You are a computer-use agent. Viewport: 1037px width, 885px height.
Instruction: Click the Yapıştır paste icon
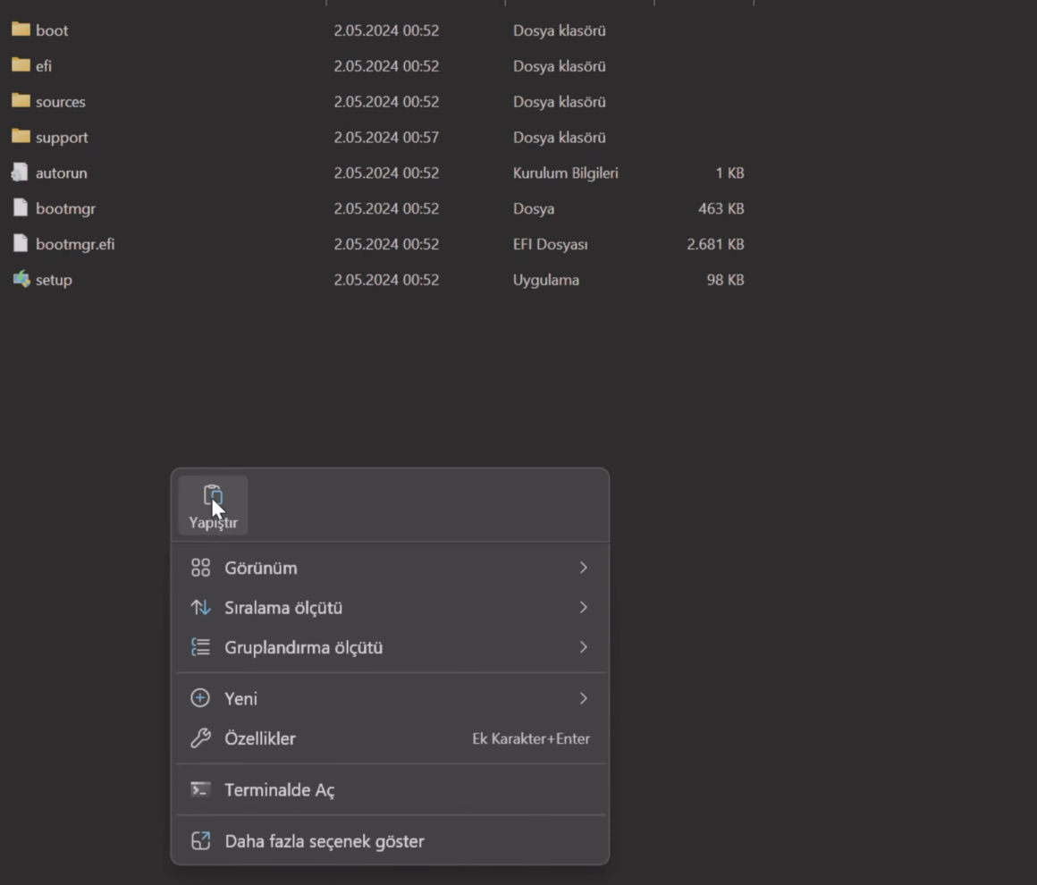pos(213,496)
